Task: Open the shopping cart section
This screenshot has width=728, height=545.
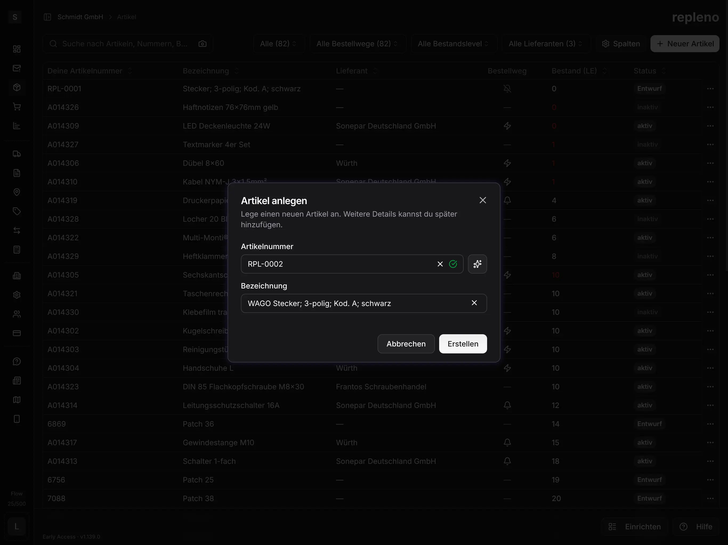Action: tap(17, 106)
